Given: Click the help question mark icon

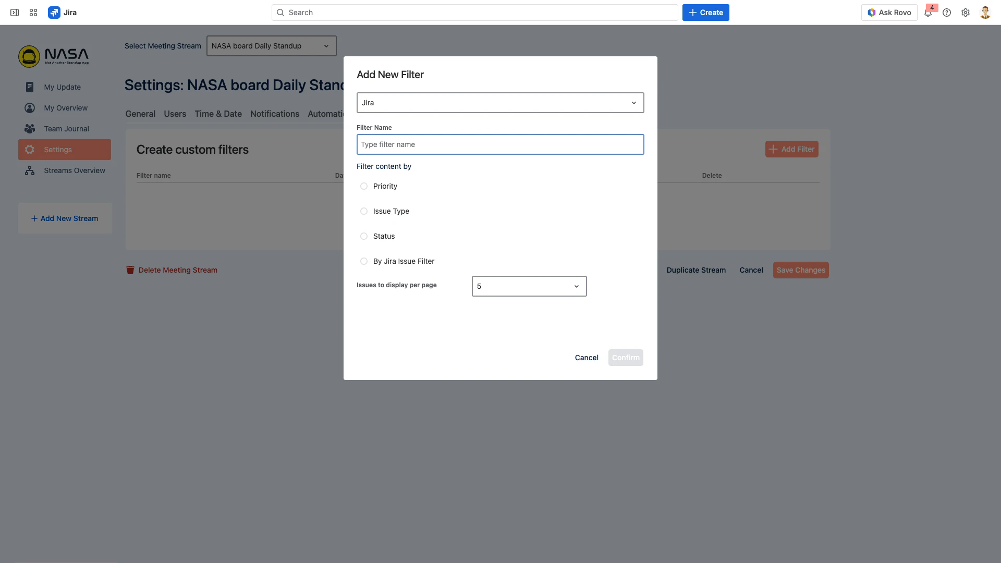Looking at the screenshot, I should 947,12.
